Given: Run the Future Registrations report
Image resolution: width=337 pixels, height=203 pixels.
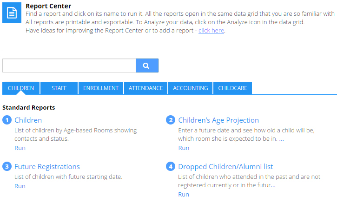Looking at the screenshot, I should point(20,186).
